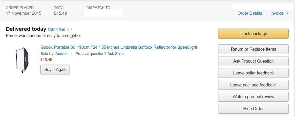
Task: Click the red £15.49 item price
Action: click(x=46, y=60)
